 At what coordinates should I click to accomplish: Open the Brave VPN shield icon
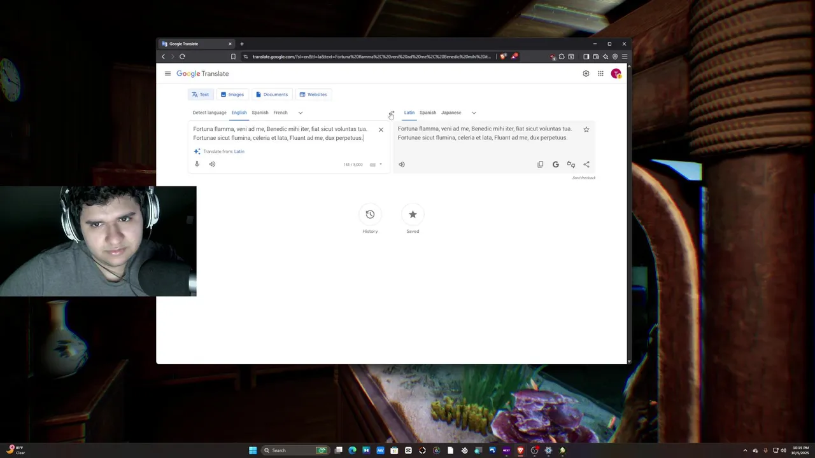[x=615, y=57]
